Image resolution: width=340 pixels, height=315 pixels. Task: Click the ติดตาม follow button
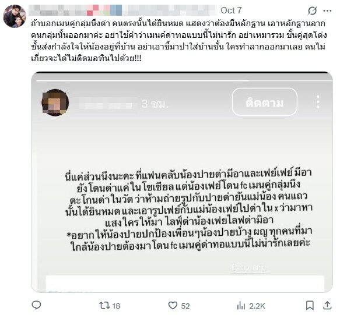click(264, 102)
